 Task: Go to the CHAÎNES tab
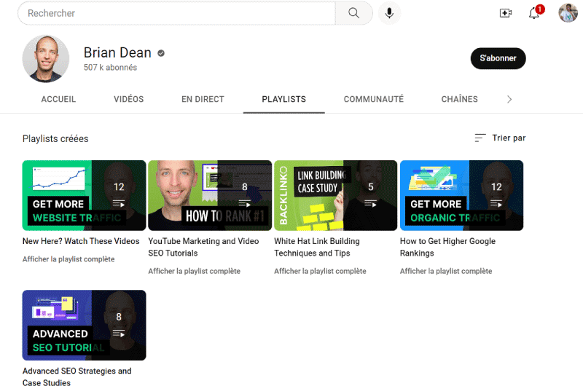point(460,99)
